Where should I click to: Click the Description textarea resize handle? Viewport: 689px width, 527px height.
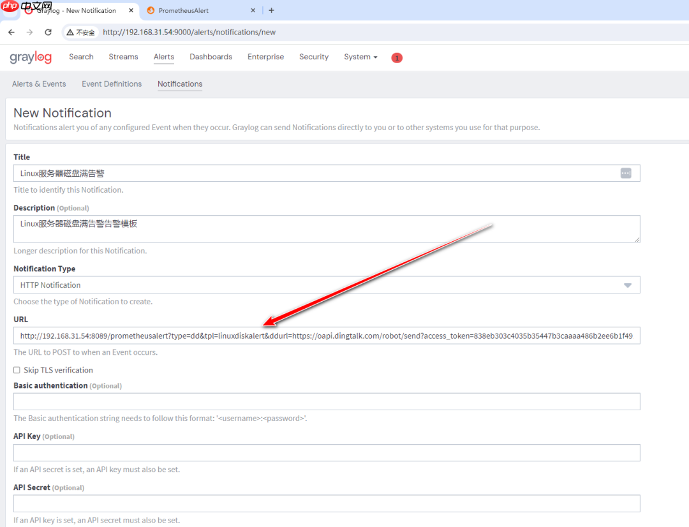pyautogui.click(x=637, y=239)
